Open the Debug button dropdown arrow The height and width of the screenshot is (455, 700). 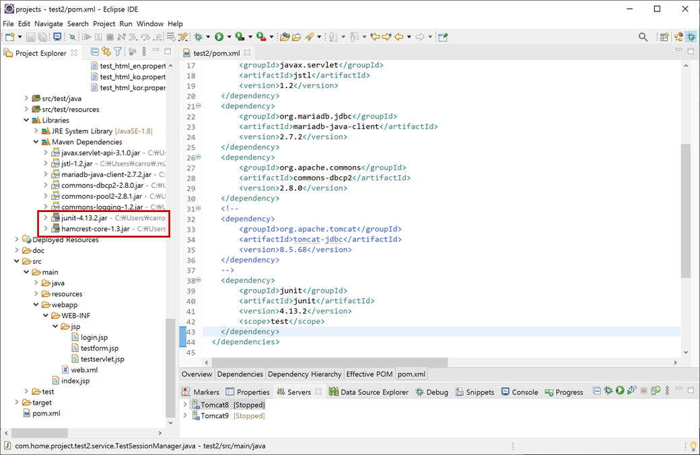coord(208,37)
